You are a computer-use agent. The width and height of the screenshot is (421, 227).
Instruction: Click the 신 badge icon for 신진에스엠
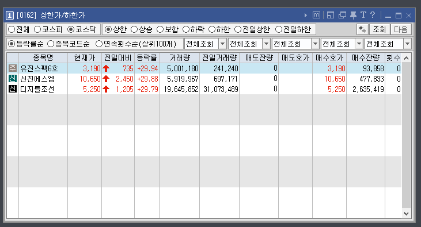(13, 79)
